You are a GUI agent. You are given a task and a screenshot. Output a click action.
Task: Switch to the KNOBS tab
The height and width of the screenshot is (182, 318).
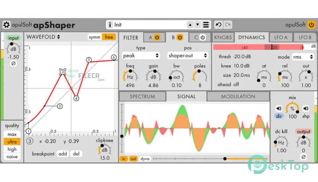click(223, 37)
